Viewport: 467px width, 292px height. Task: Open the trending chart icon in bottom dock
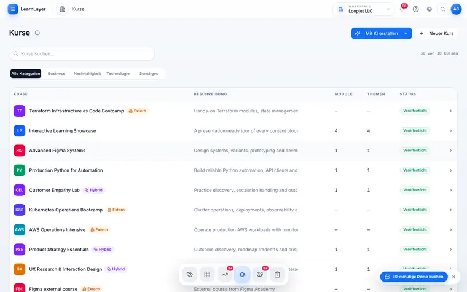coord(225,274)
